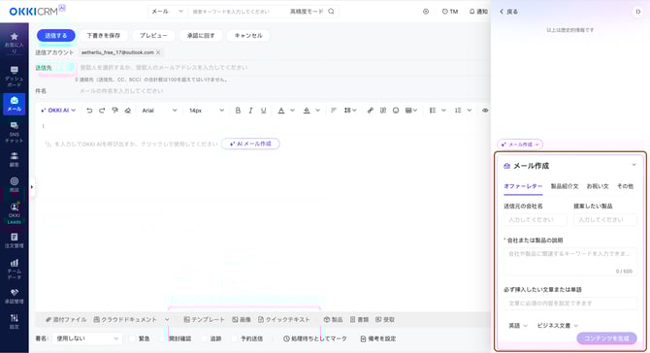Expand the cloud document dropdown arrow
The width and height of the screenshot is (650, 353).
(167, 319)
